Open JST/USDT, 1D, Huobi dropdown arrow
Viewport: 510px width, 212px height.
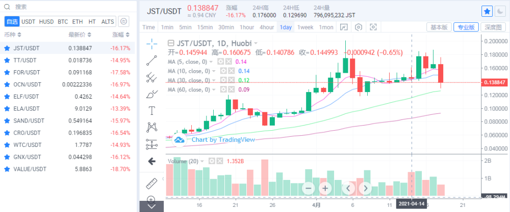click(x=256, y=43)
